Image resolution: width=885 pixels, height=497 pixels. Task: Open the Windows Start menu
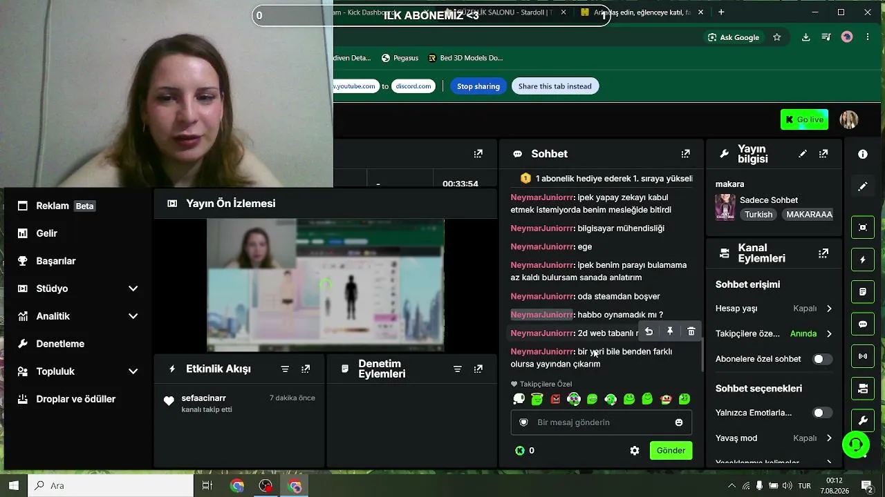point(14,485)
